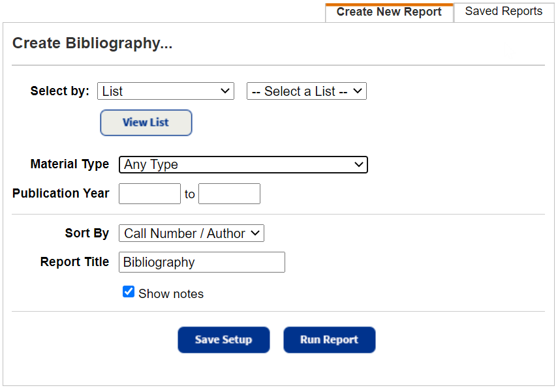Click the Select a List dropdown arrow

tap(358, 91)
